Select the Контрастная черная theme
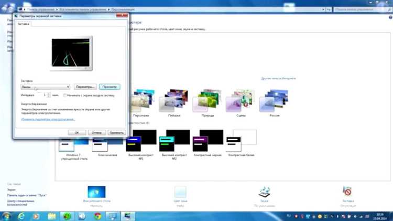The image size is (393, 221). (x=208, y=143)
